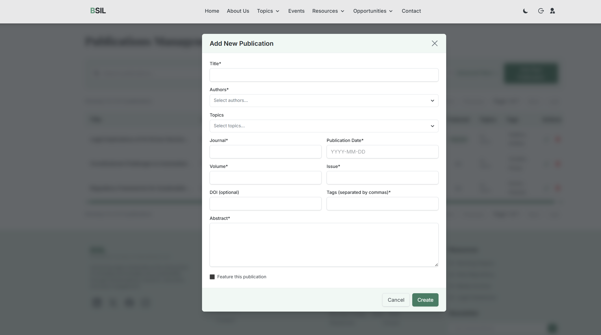Viewport: 601px width, 335px height.
Task: Open the Select authors dropdown
Action: pyautogui.click(x=324, y=100)
